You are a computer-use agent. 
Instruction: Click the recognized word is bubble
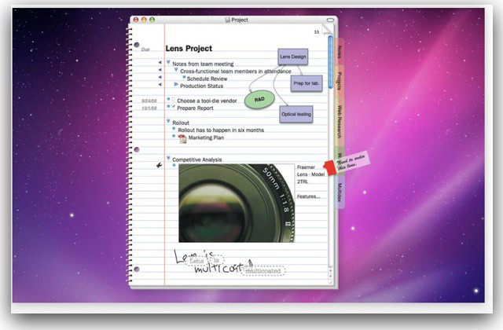coord(217,260)
